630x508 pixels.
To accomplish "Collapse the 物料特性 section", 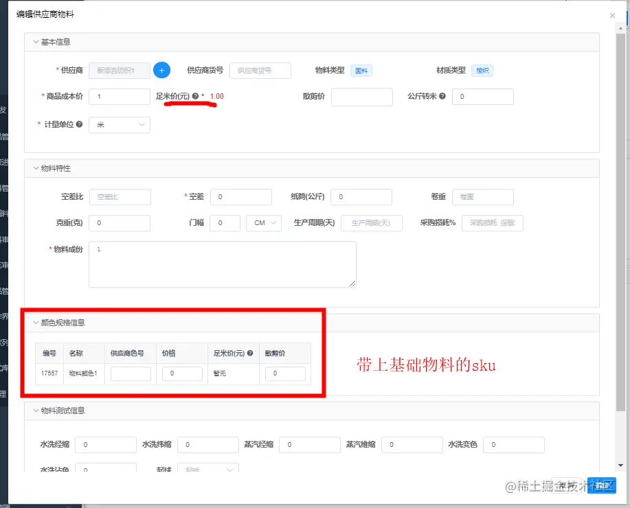I will pos(36,168).
